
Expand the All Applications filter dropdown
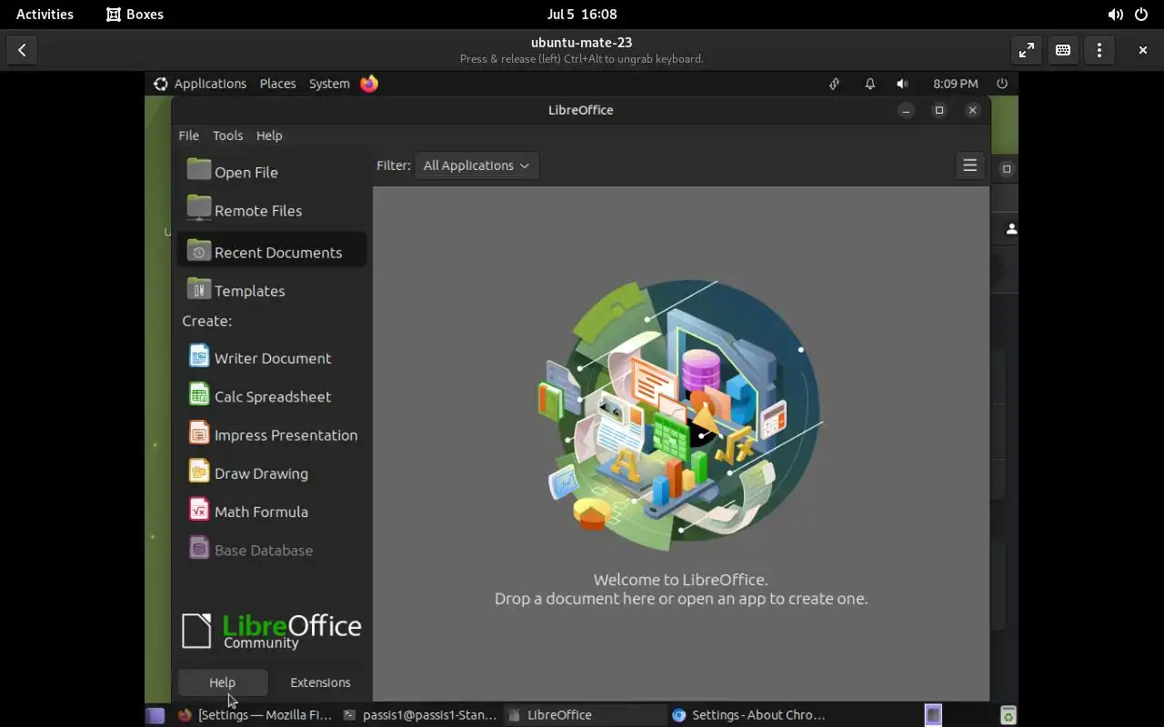click(x=477, y=165)
